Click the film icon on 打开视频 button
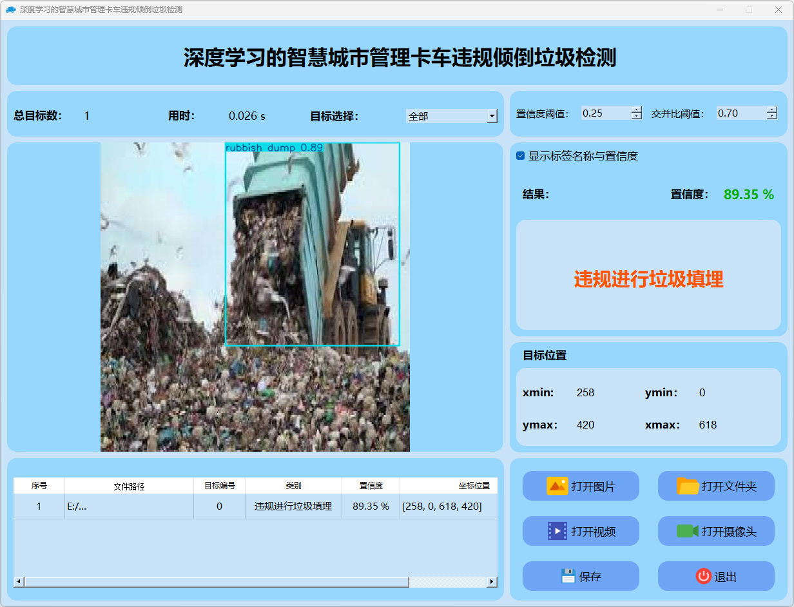Viewport: 794px width, 607px height. pyautogui.click(x=557, y=531)
